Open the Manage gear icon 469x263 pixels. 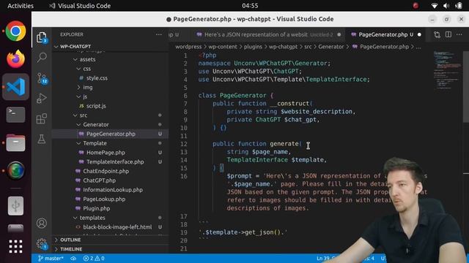tap(42, 244)
